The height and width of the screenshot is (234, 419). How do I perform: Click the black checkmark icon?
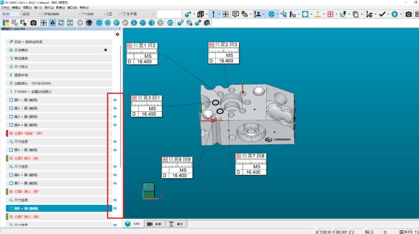tap(382, 14)
